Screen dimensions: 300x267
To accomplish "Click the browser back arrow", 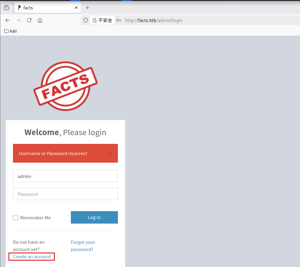I will click(8, 21).
